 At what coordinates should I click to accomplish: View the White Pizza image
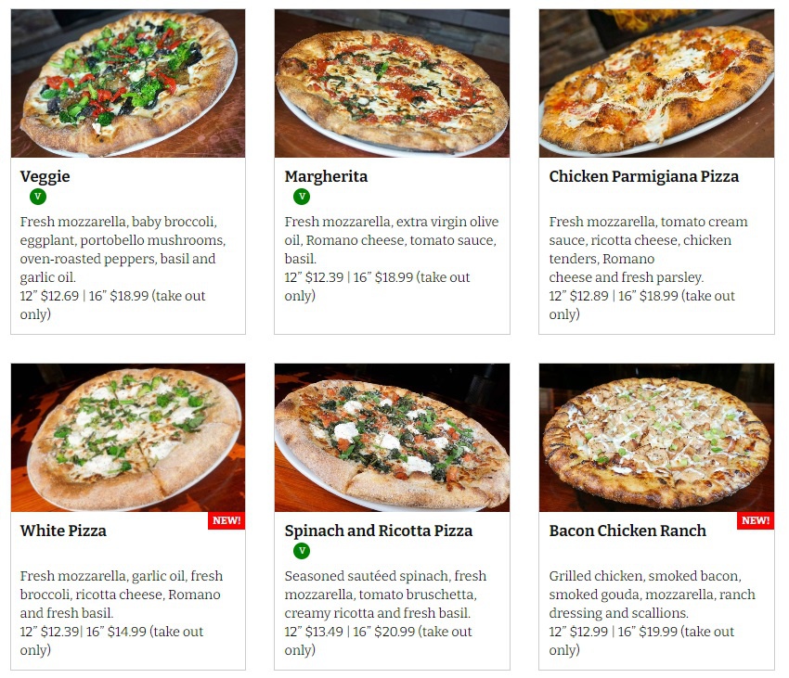click(128, 438)
